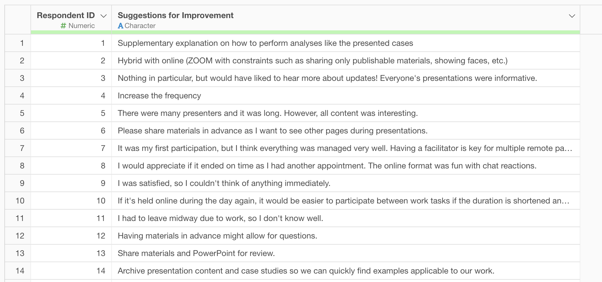602x282 pixels.
Task: Select row number 7 header
Action: 18,148
